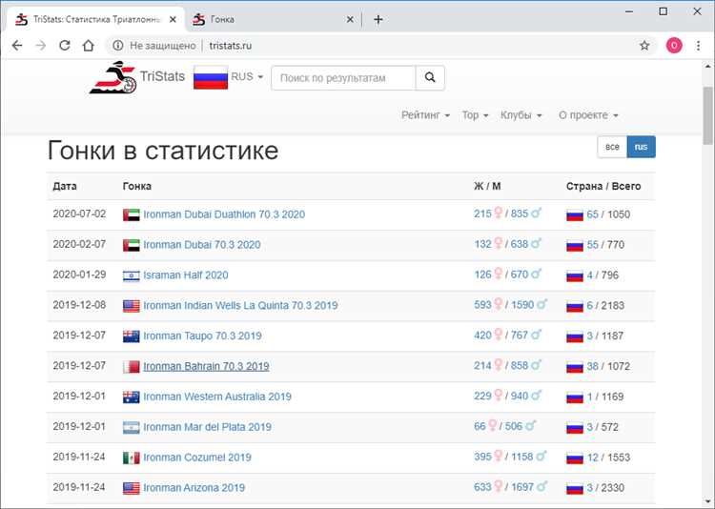Viewport: 715px width, 509px height.
Task: Open Israman Half 2020 link
Action: pos(186,275)
